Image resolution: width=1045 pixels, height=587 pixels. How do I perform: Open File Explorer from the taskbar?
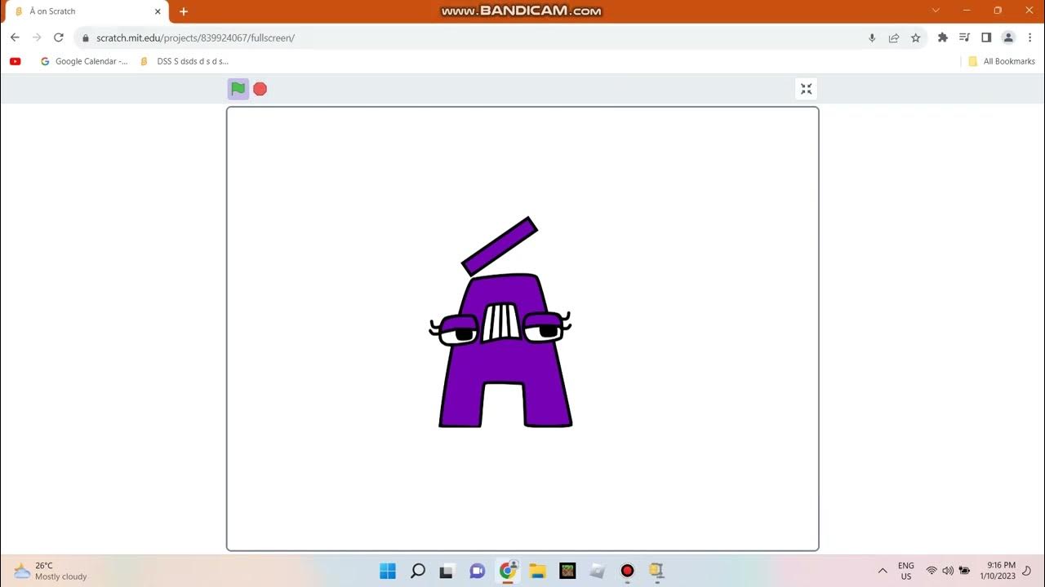[x=537, y=571]
